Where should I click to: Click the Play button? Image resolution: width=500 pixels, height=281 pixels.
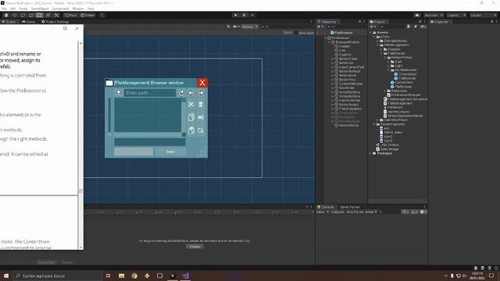(x=236, y=15)
